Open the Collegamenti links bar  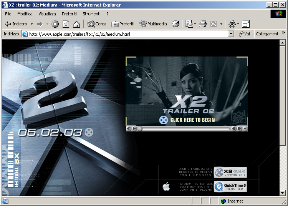[x=267, y=34]
